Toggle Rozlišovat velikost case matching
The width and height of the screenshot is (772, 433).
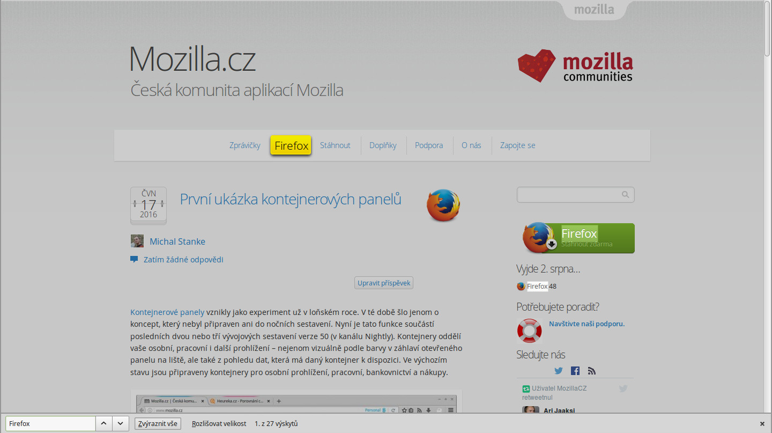[x=219, y=423]
